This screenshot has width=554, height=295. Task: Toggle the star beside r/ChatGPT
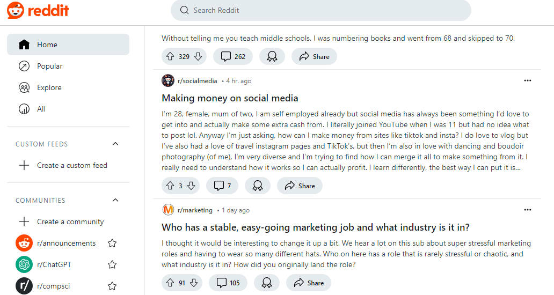click(x=112, y=264)
